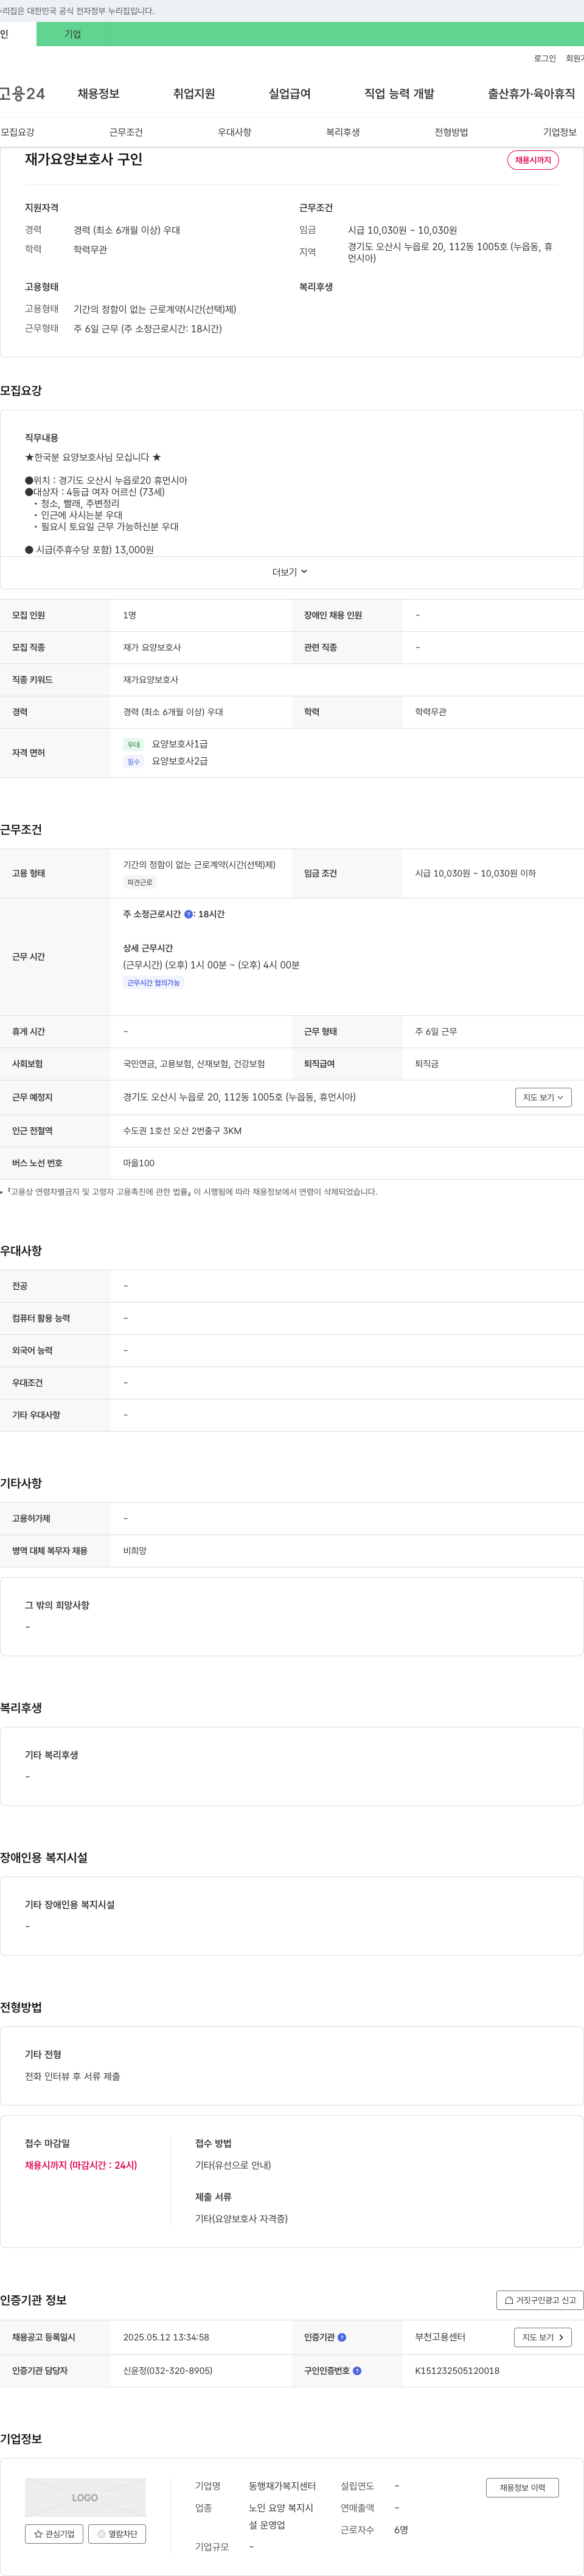584x2576 pixels.
Task: Click the help icon next to 인증기관
Action: [342, 2337]
